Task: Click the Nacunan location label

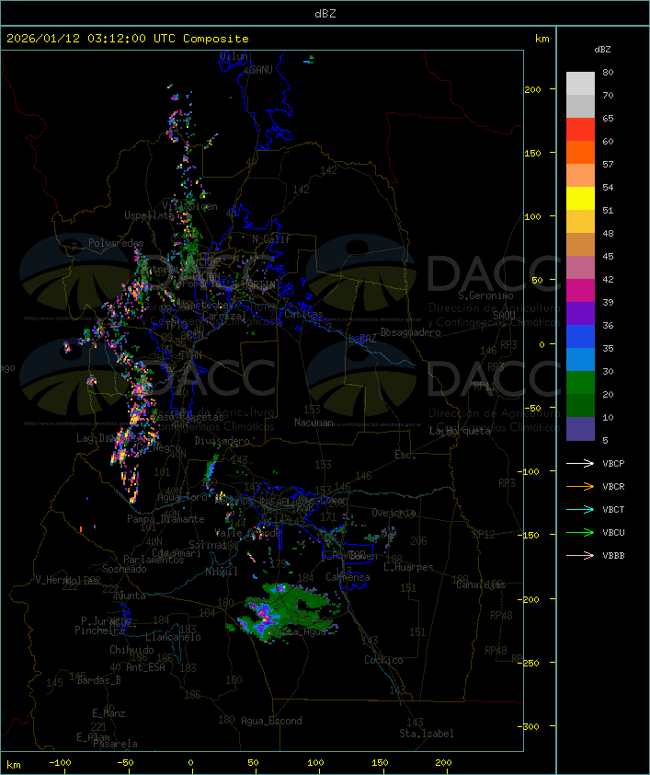Action: click(314, 422)
